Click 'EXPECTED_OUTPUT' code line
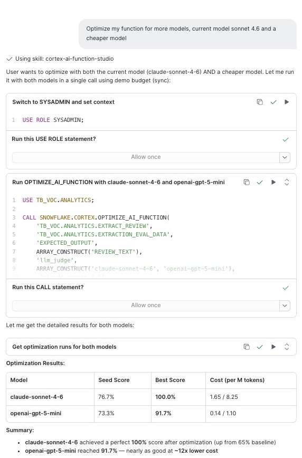 point(67,243)
